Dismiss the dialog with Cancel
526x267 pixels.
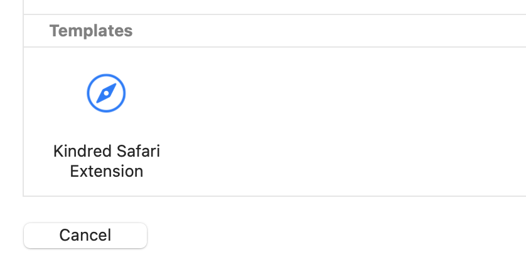(x=85, y=236)
